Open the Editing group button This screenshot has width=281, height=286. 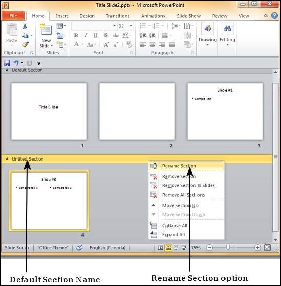(227, 35)
